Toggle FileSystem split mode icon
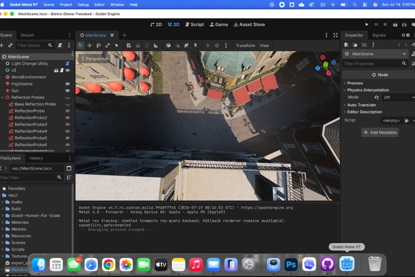415x277 pixels. [x=69, y=168]
